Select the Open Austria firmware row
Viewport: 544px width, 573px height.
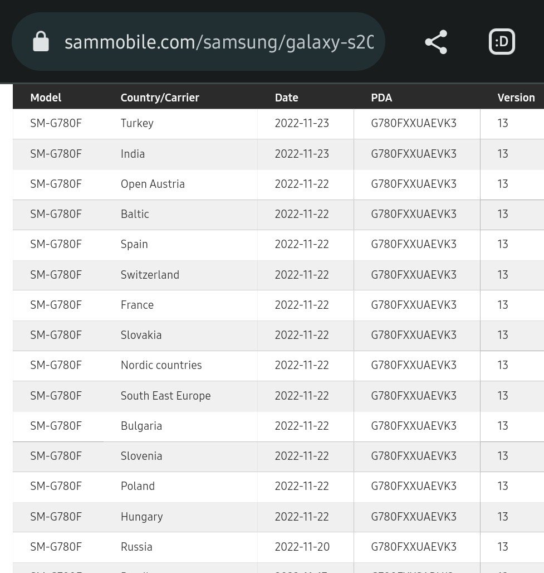point(153,184)
